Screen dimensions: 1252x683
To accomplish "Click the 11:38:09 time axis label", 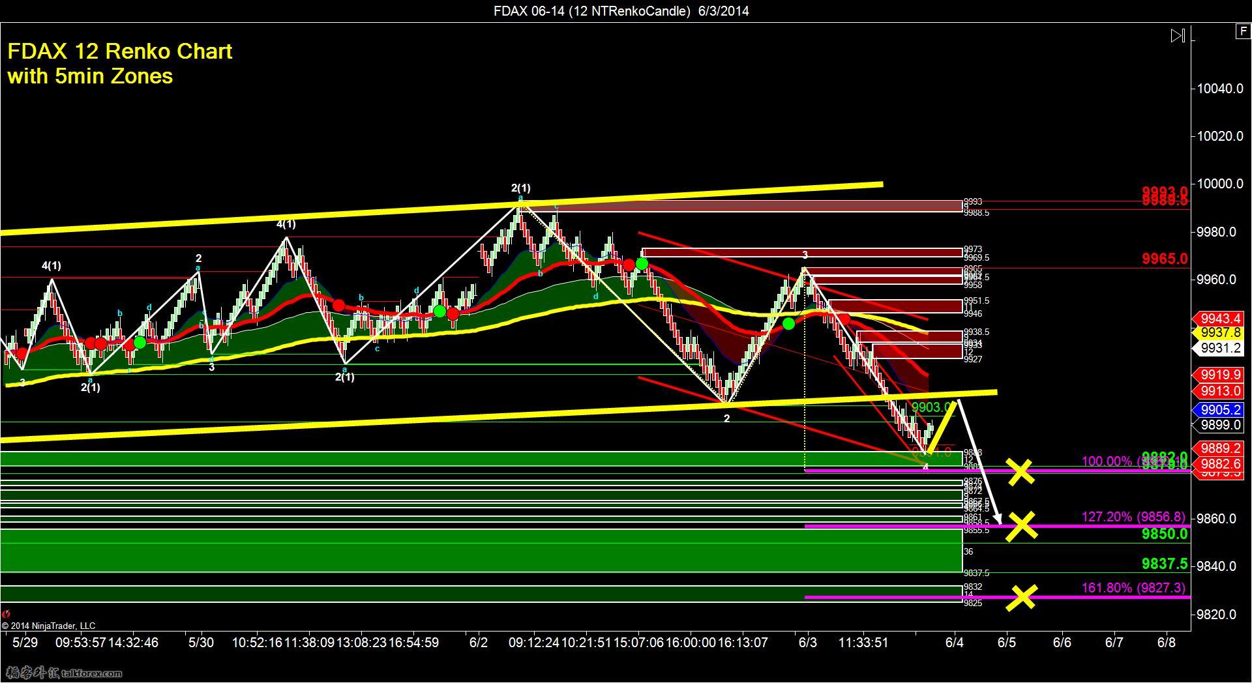I will (309, 643).
